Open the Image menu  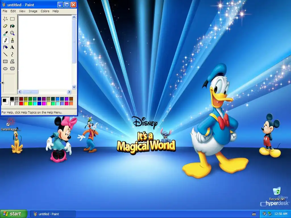coord(33,11)
